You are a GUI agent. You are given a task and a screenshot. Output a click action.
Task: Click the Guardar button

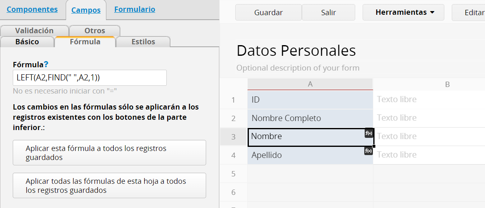(269, 12)
